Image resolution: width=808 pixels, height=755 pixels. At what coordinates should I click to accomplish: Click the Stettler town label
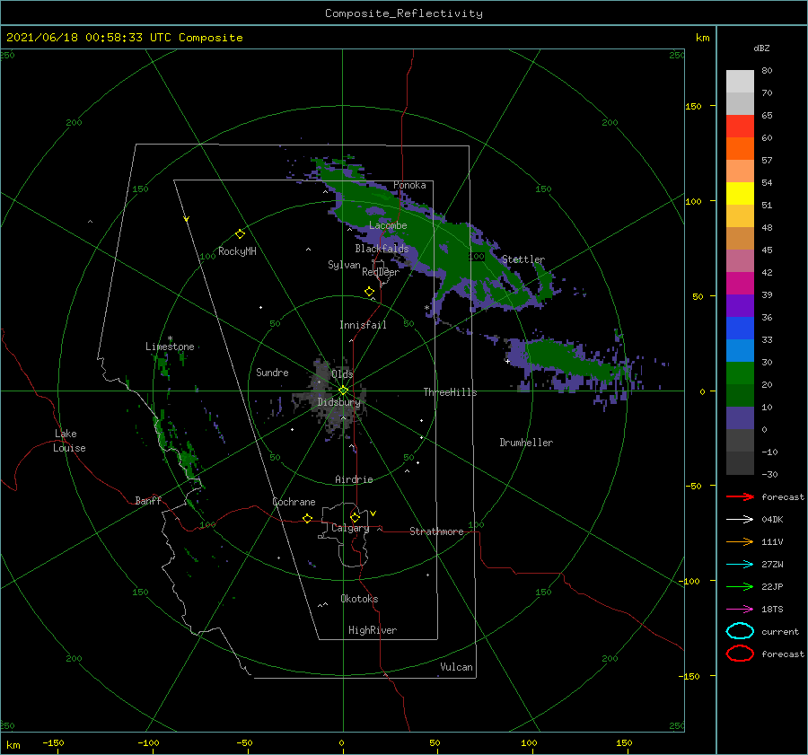point(523,259)
